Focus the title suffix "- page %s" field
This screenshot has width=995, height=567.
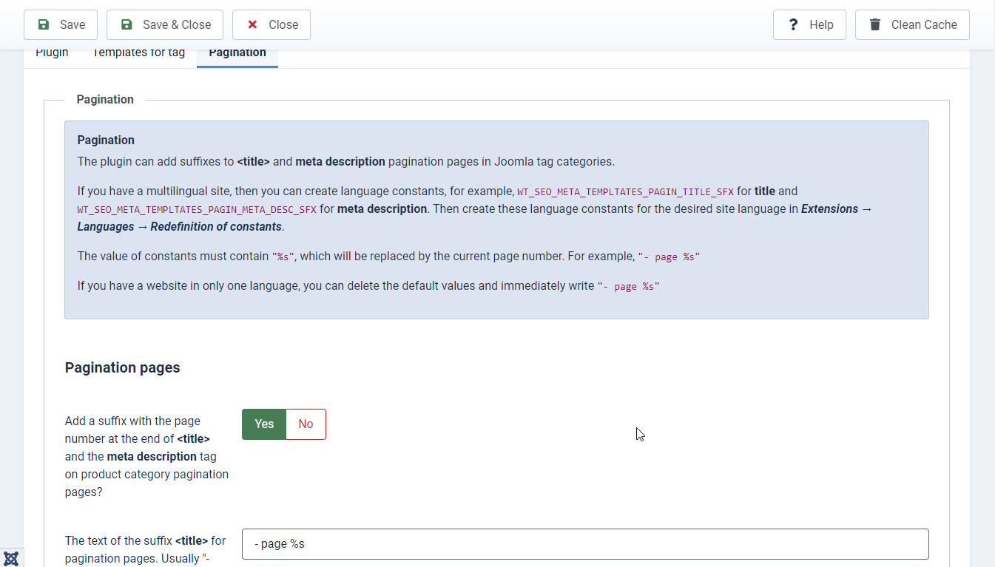point(584,544)
